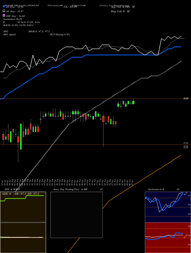
Task: Open the blue Stochastics sub-chart
Action: (x=168, y=207)
